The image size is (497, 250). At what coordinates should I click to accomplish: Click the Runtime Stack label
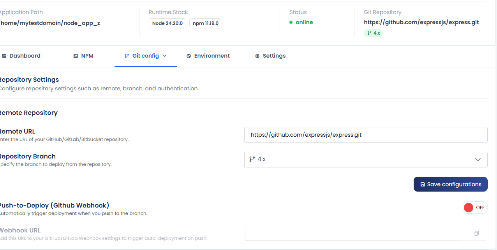[x=168, y=12]
